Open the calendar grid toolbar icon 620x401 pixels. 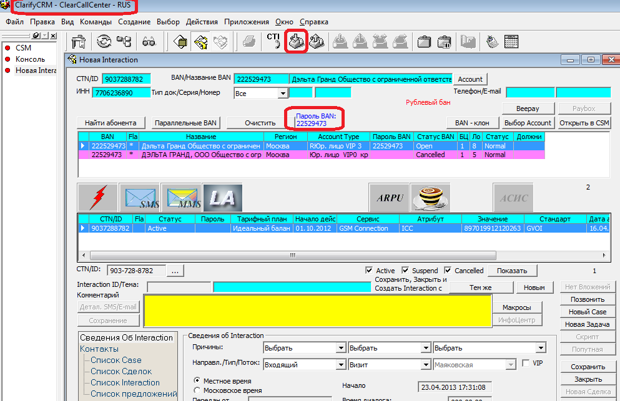click(x=511, y=42)
